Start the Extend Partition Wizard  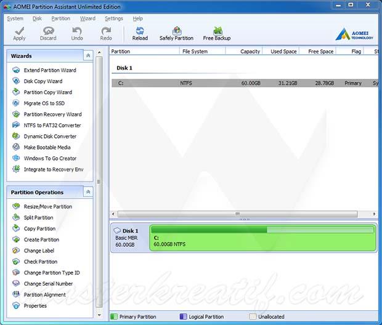[x=50, y=70]
